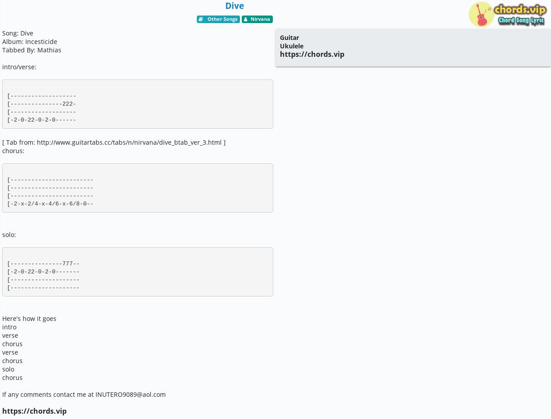This screenshot has height=419, width=551.
Task: Click the book icon beside Other Songs
Action: point(201,19)
